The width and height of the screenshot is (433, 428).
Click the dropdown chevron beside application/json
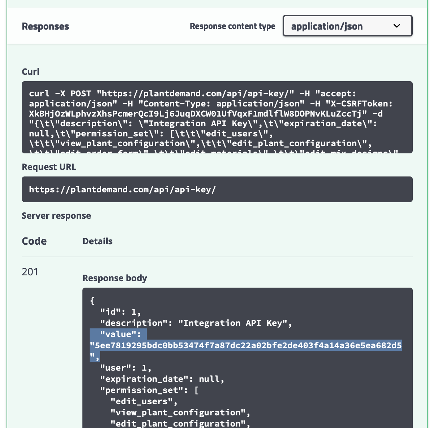[x=397, y=26]
